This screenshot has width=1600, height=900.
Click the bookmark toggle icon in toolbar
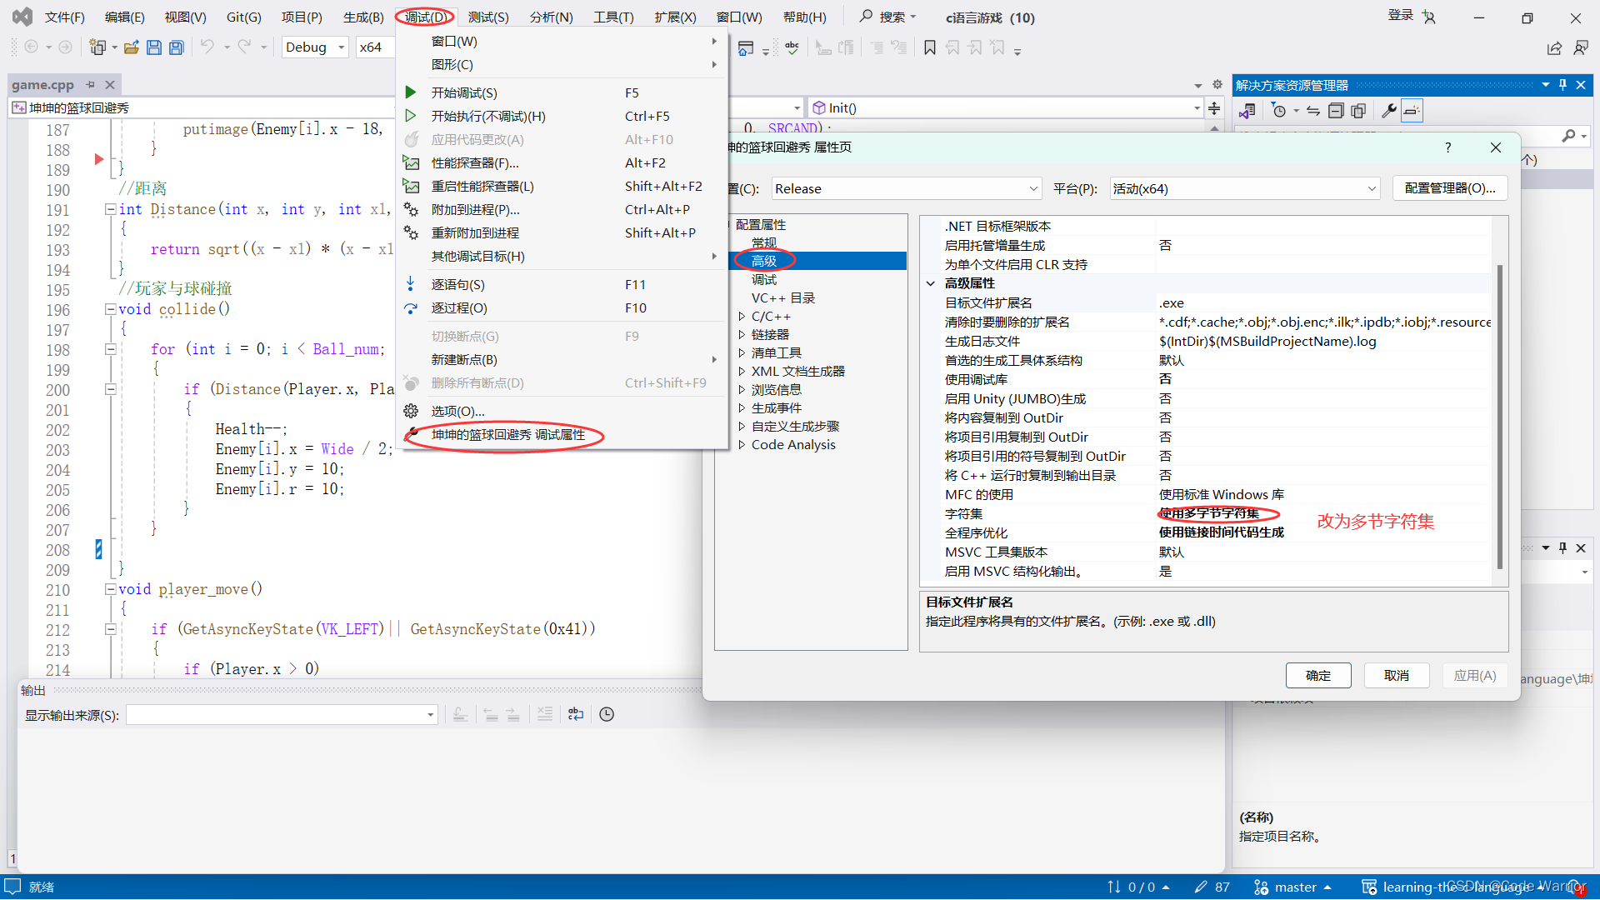(930, 47)
